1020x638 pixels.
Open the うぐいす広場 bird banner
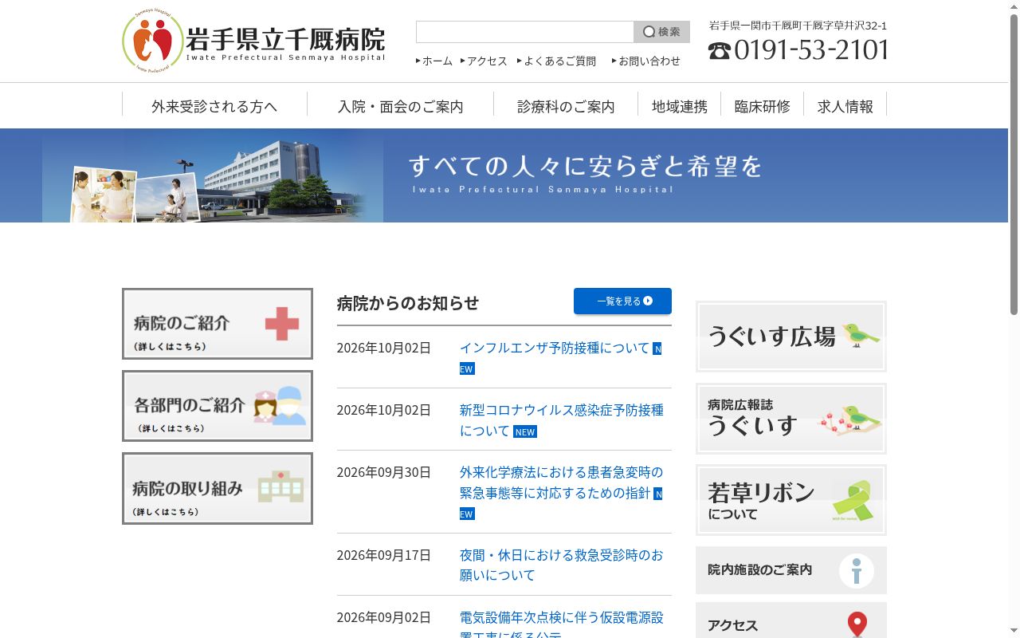791,337
